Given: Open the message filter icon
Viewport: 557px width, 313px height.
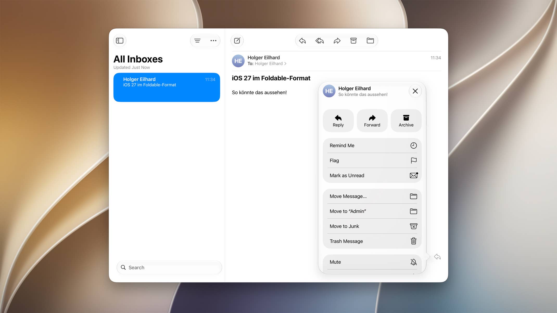Looking at the screenshot, I should tap(198, 41).
